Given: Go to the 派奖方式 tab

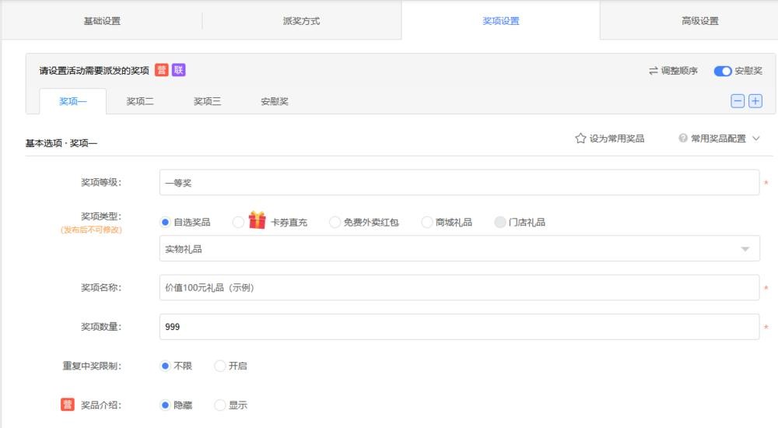Looking at the screenshot, I should pyautogui.click(x=301, y=21).
